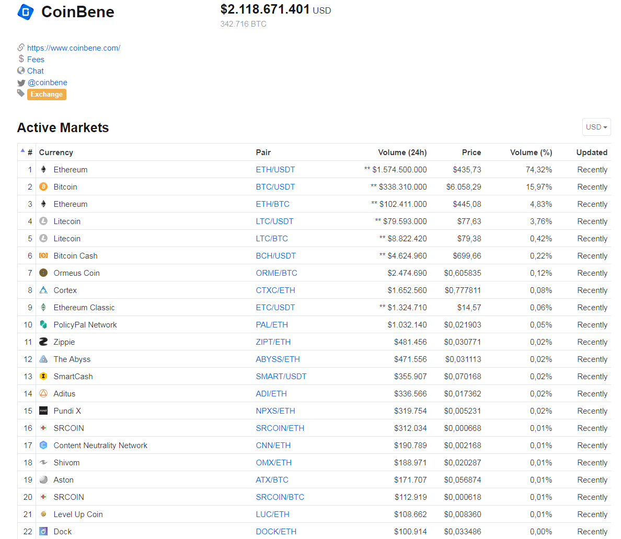This screenshot has width=621, height=539.
Task: Open the ADI/ETH pair link
Action: click(271, 393)
